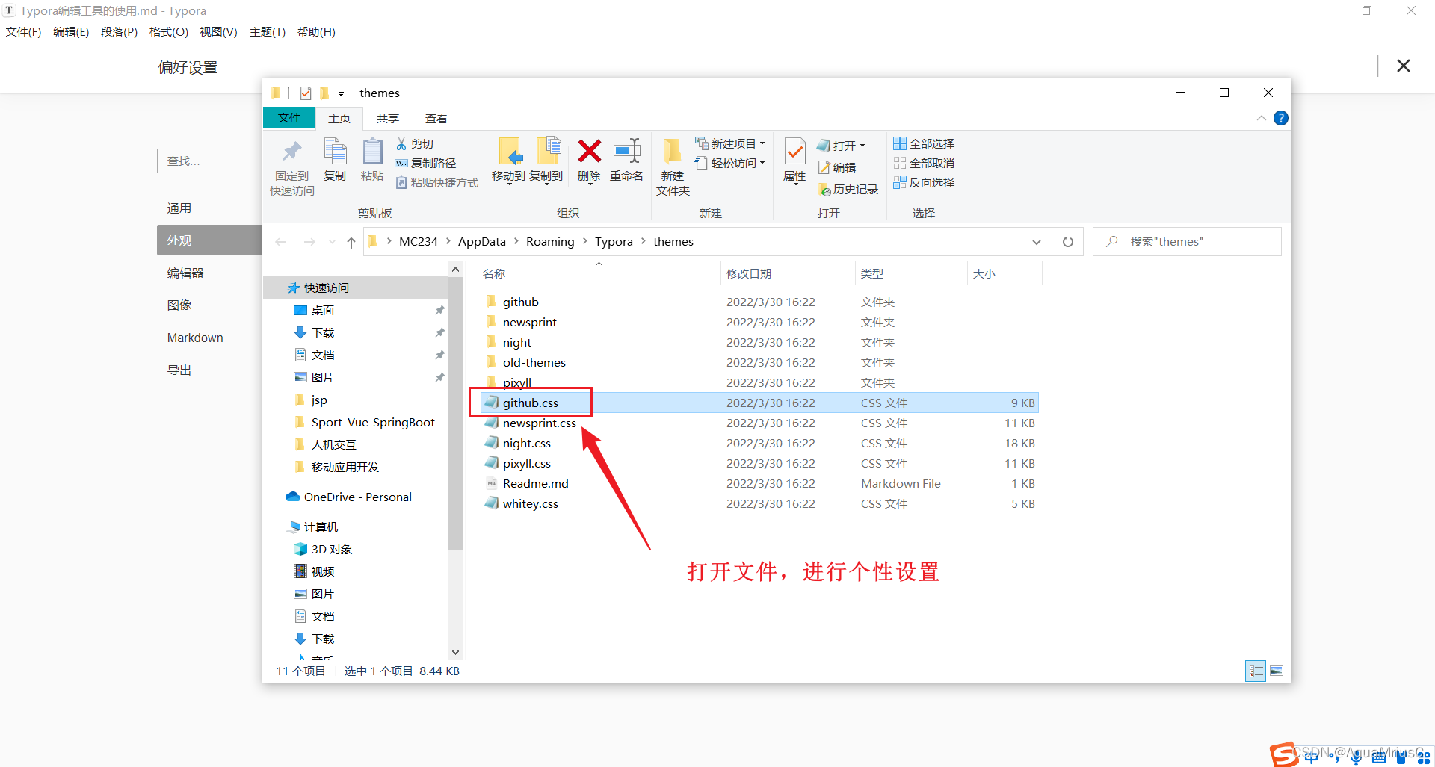Image resolution: width=1435 pixels, height=767 pixels.
Task: Click Invert selection in the ribbon
Action: click(924, 182)
